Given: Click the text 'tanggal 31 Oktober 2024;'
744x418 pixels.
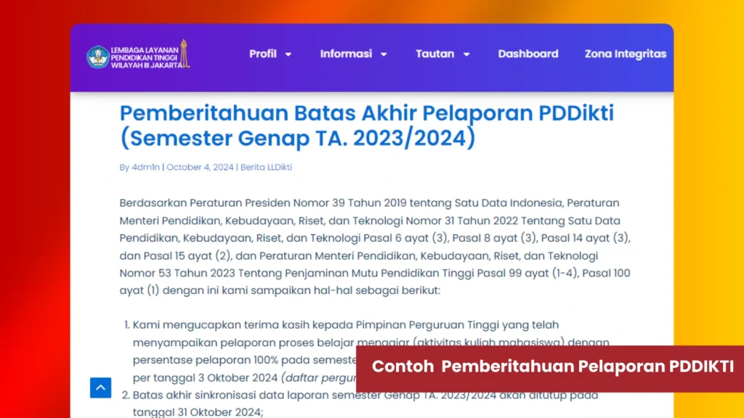Looking at the screenshot, I should click(x=198, y=412).
